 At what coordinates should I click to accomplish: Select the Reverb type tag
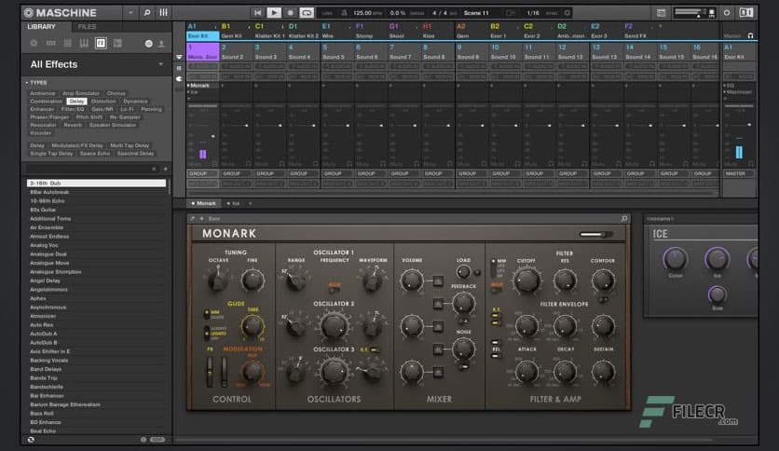(x=73, y=125)
